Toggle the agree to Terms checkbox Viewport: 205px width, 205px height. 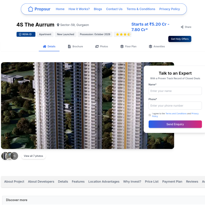click(150, 115)
